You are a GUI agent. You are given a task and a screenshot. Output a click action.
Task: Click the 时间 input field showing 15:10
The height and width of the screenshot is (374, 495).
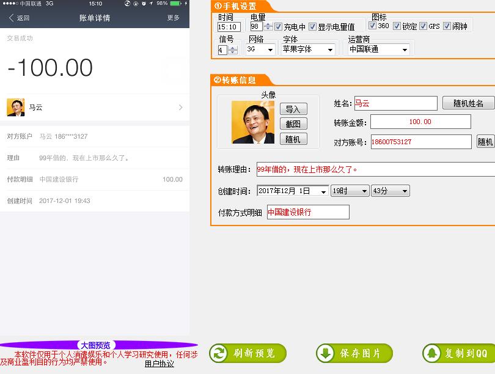(229, 27)
